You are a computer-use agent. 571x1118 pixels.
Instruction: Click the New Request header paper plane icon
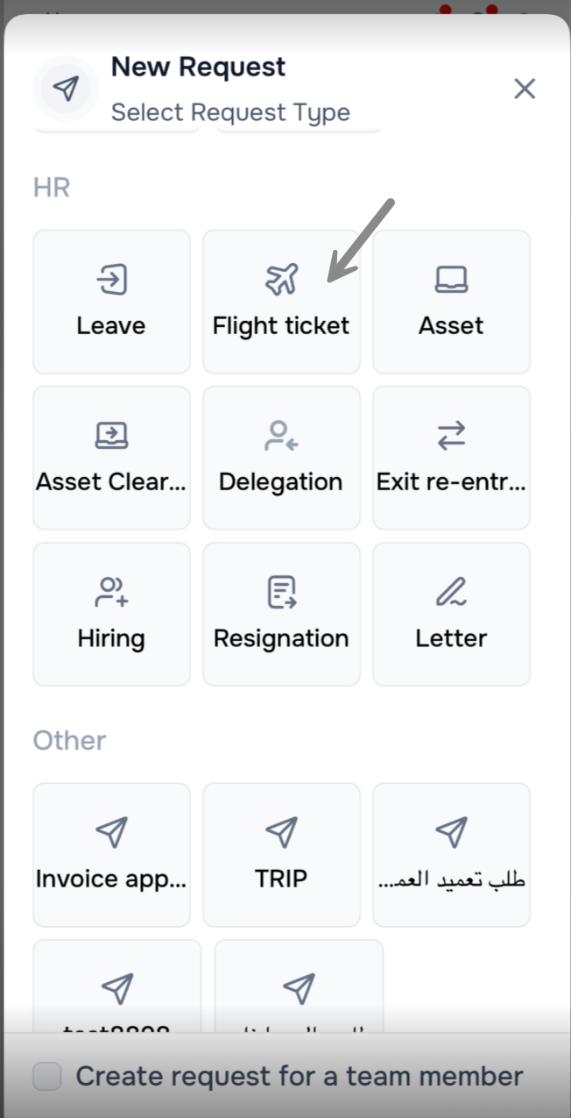point(66,89)
